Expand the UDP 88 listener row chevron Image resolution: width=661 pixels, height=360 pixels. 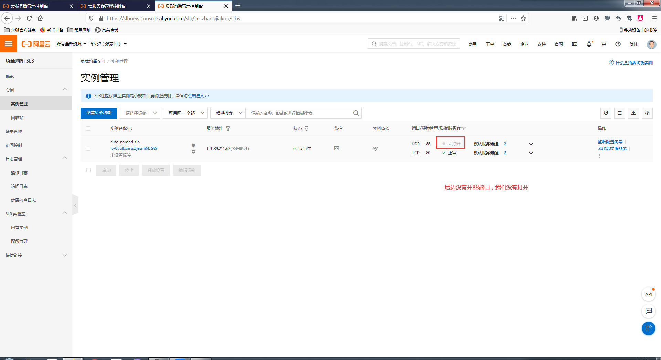[x=531, y=144]
